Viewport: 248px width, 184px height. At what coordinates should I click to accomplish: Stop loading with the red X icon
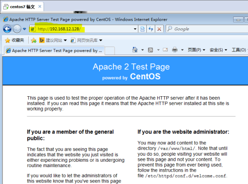(x=159, y=29)
